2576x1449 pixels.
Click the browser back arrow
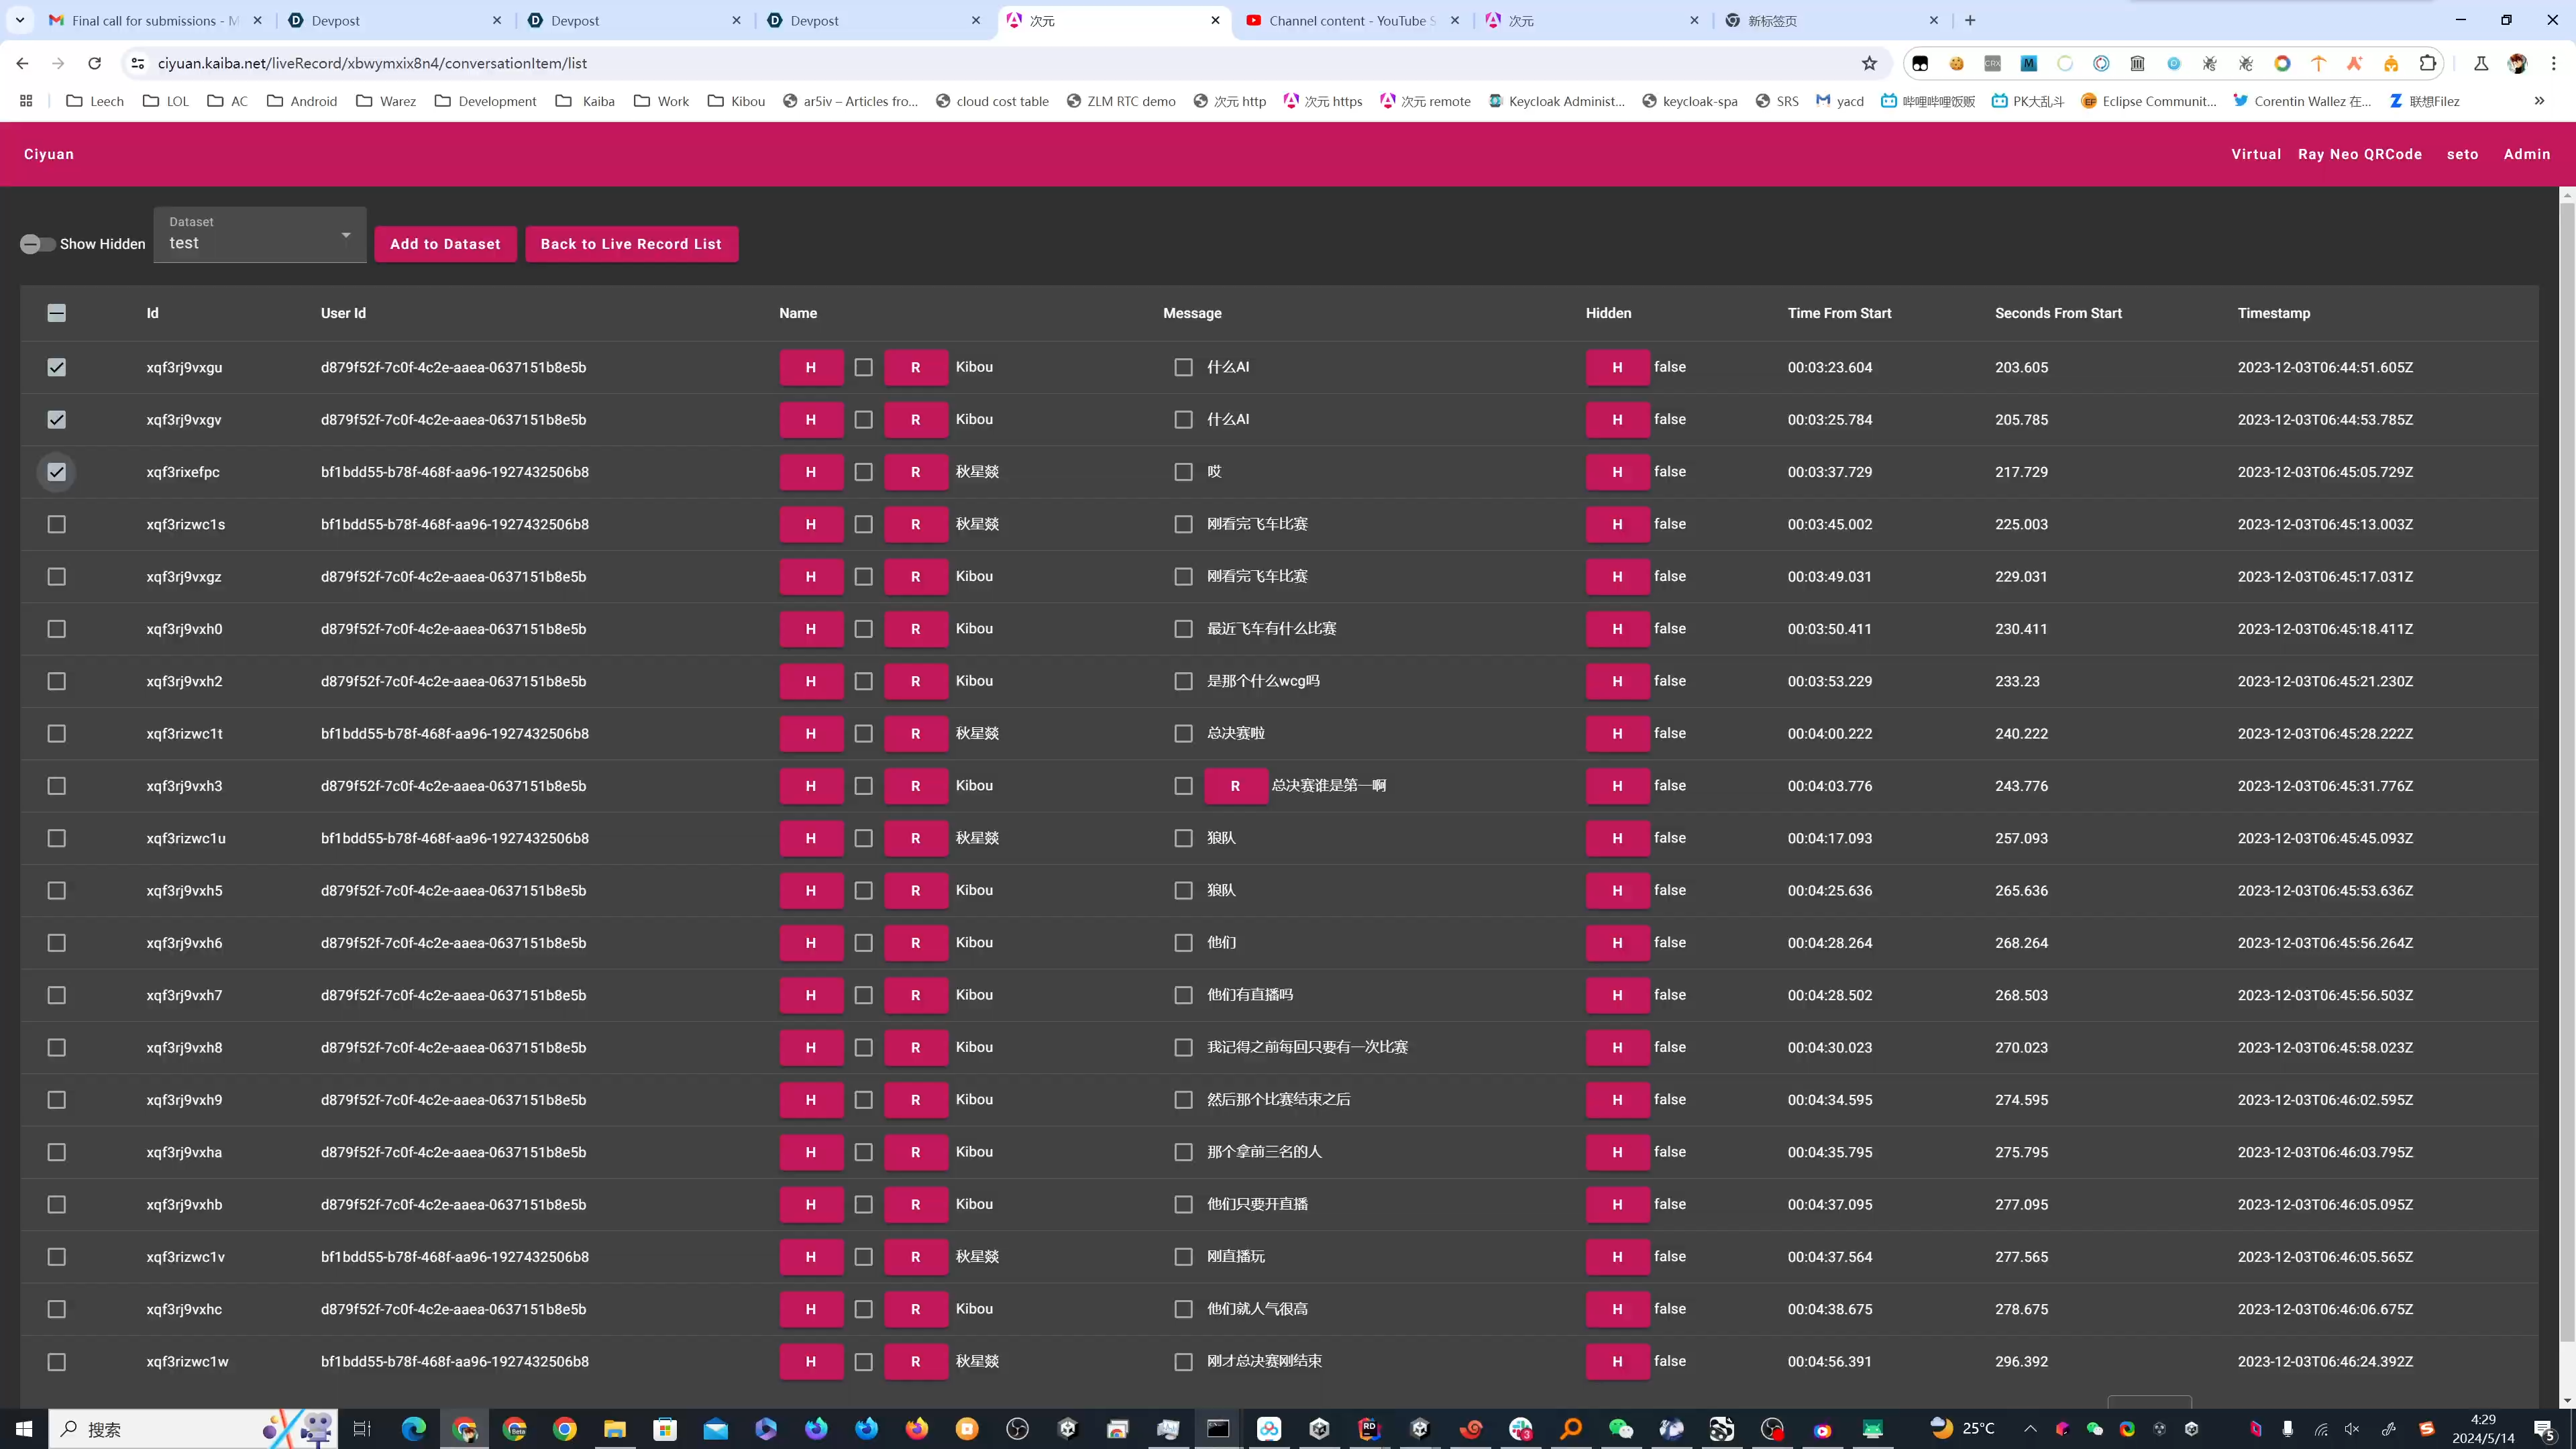click(22, 63)
